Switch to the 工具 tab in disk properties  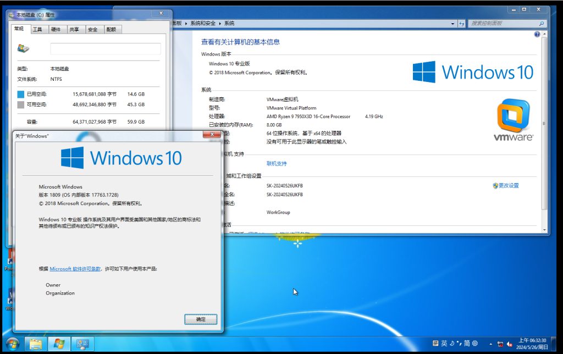tap(37, 30)
